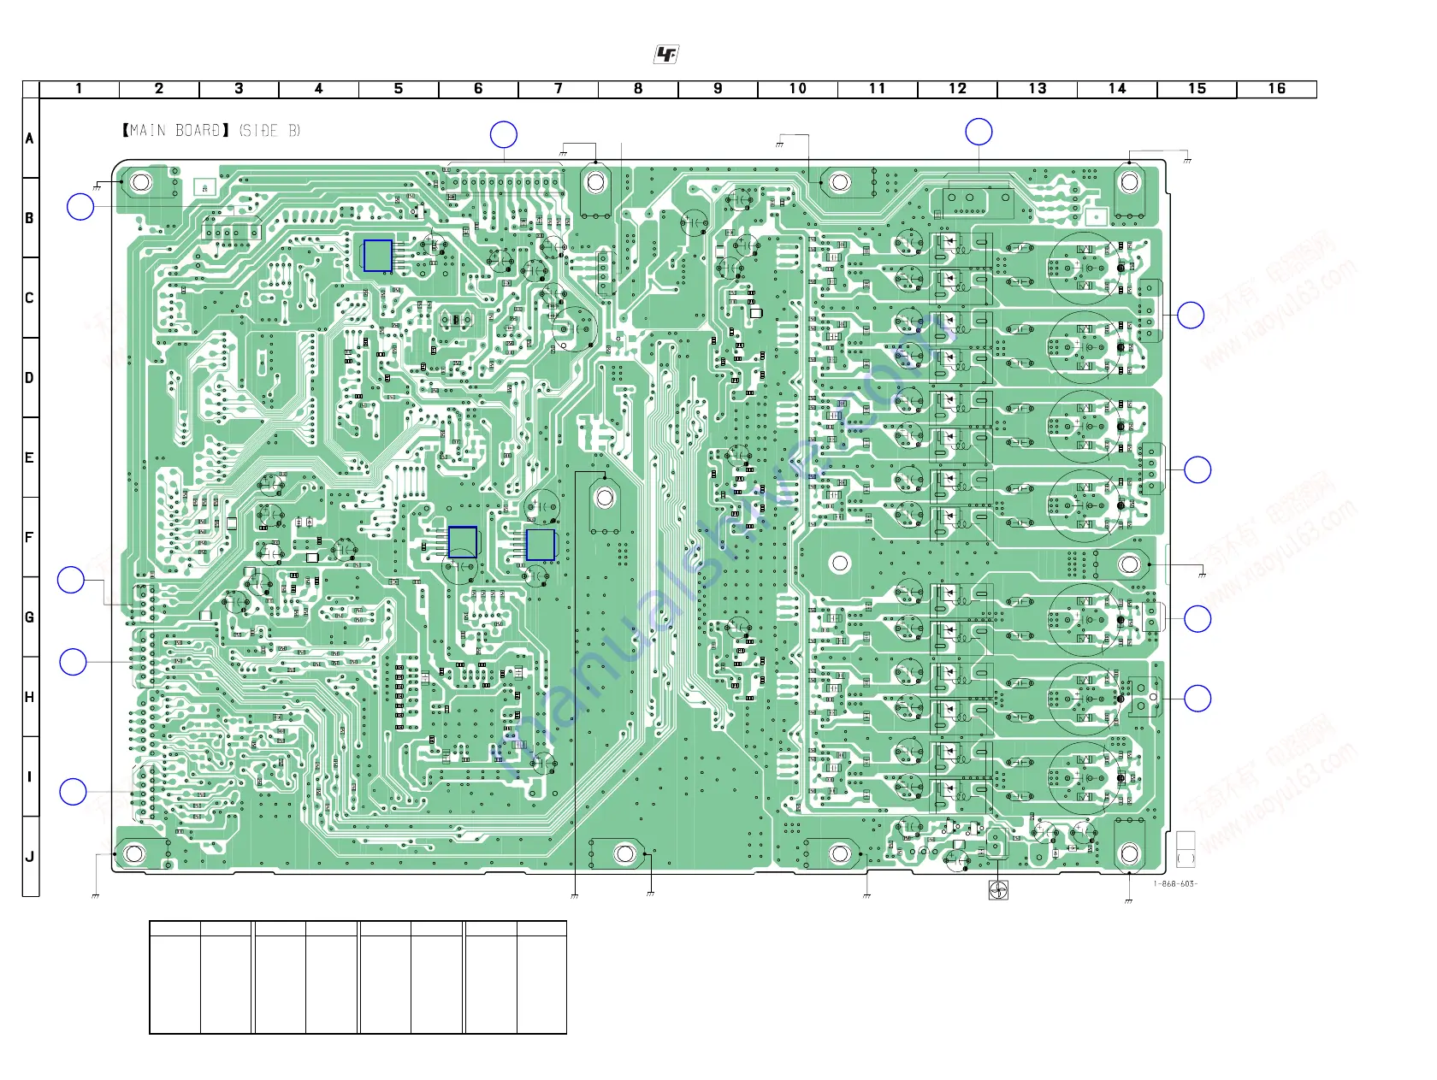Click row label "I" on the ruler
Viewport: 1437px width, 1080px height.
[30, 776]
